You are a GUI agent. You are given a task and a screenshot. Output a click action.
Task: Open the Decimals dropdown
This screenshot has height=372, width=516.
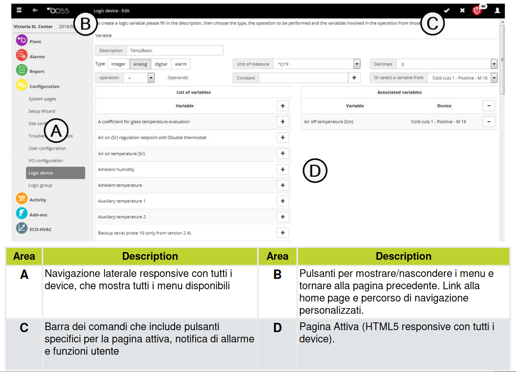click(494, 64)
